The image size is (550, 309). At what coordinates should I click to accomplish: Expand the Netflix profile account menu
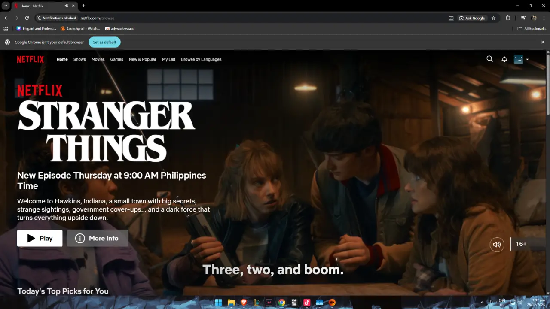tap(521, 59)
